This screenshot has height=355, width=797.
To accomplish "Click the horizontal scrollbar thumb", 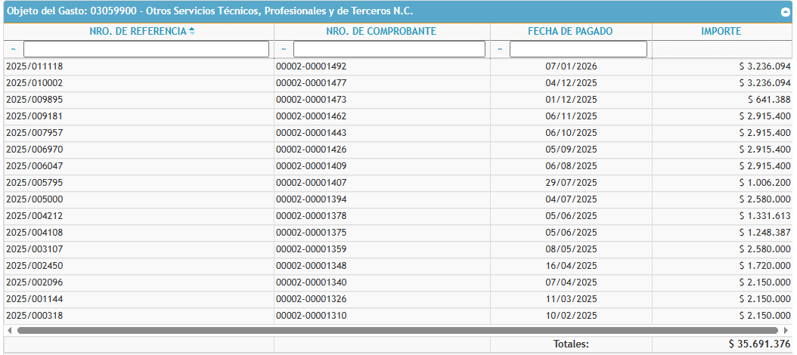I will (x=397, y=330).
